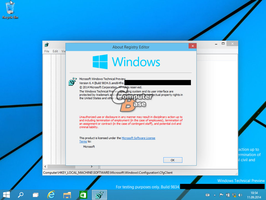Click the Start button in taskbar
This screenshot has width=266, height=200.
[x=6, y=195]
